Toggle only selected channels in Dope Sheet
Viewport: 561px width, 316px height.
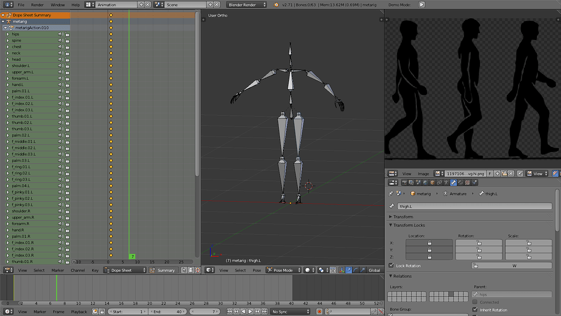[184, 270]
